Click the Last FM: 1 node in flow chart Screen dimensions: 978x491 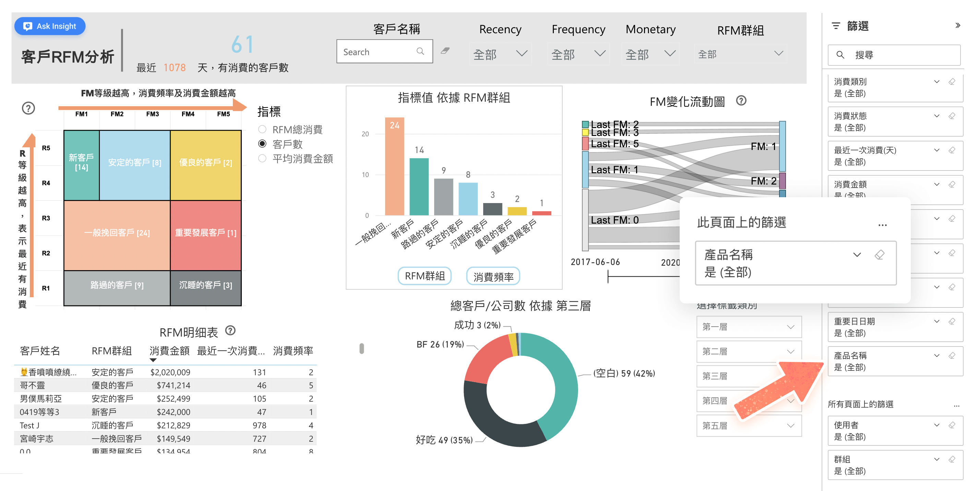pos(585,169)
